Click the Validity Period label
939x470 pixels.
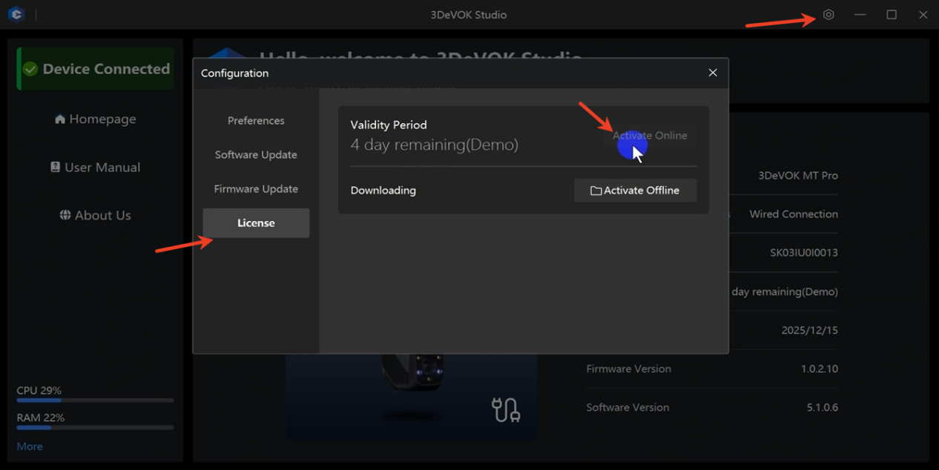tap(389, 125)
